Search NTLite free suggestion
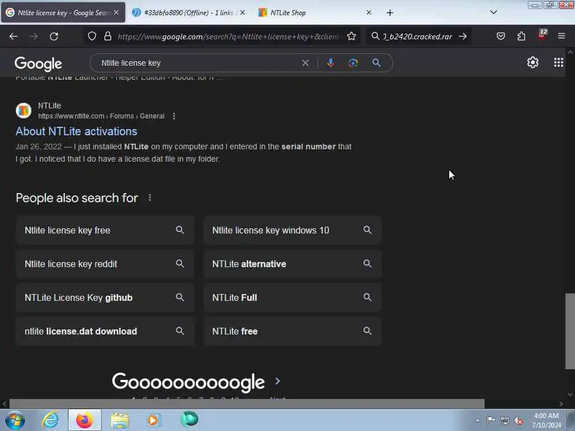The image size is (575, 431). 292,331
